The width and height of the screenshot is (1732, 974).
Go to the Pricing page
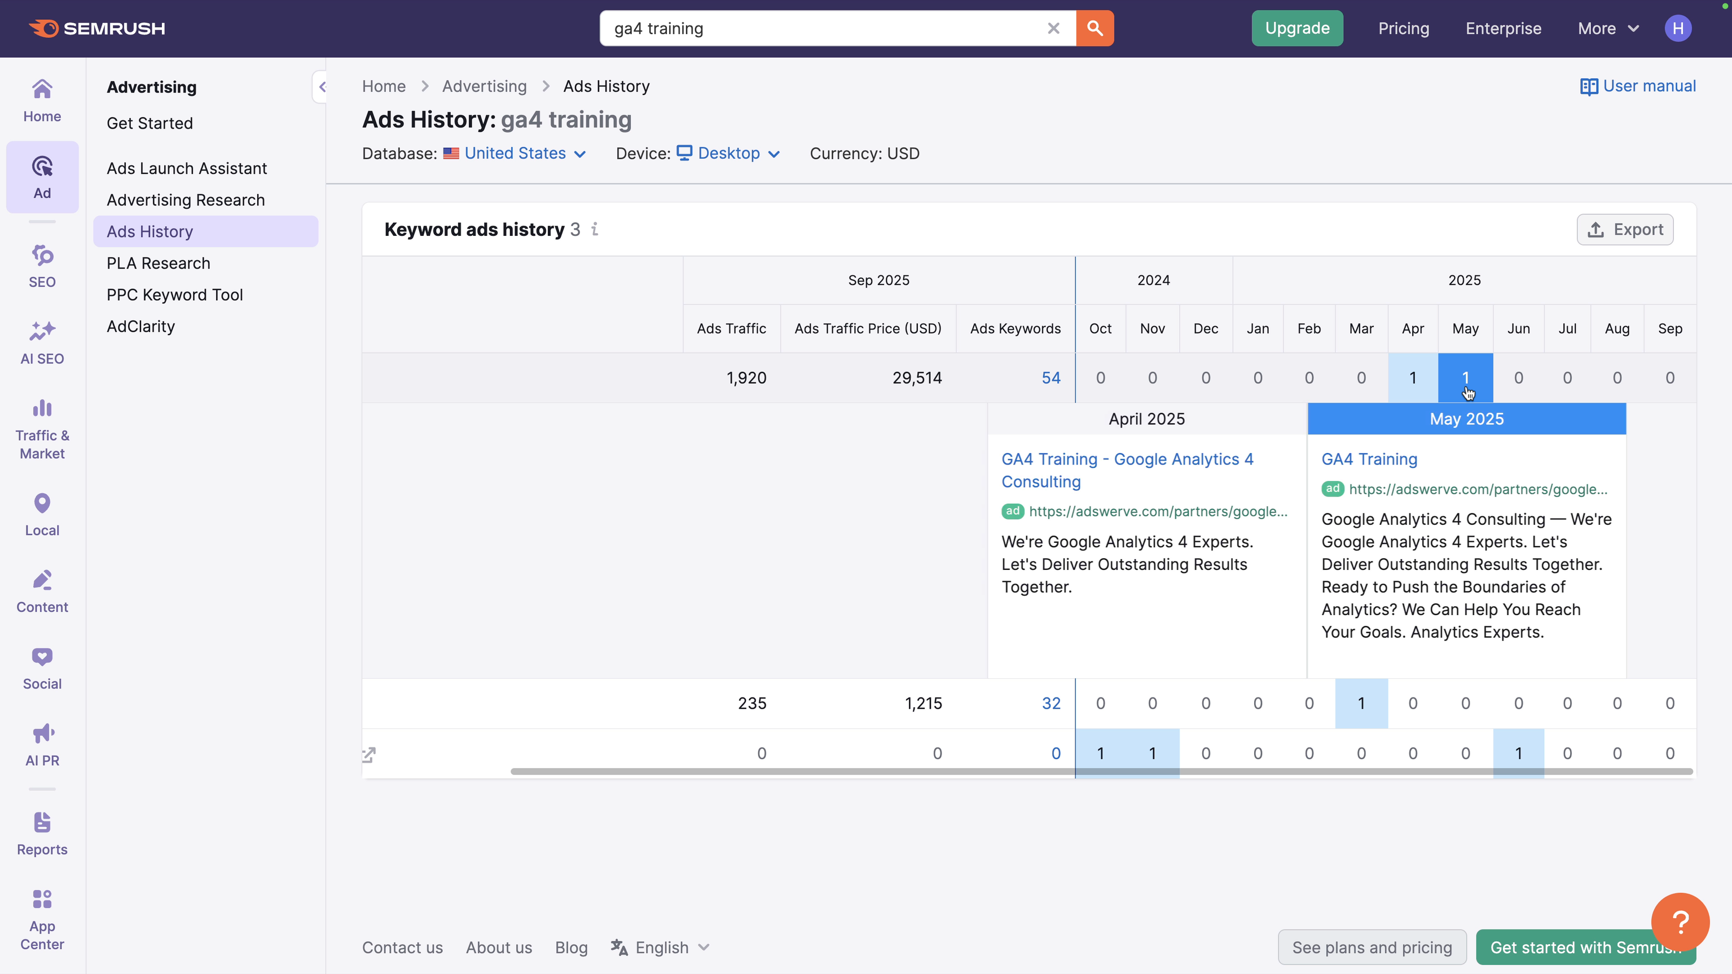coord(1403,28)
